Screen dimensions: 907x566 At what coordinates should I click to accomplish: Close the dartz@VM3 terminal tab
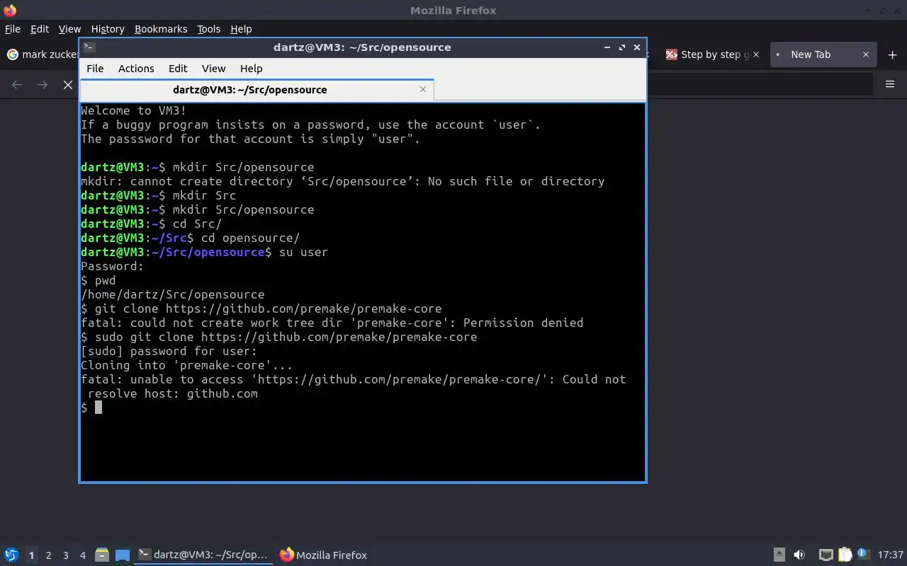tap(423, 89)
